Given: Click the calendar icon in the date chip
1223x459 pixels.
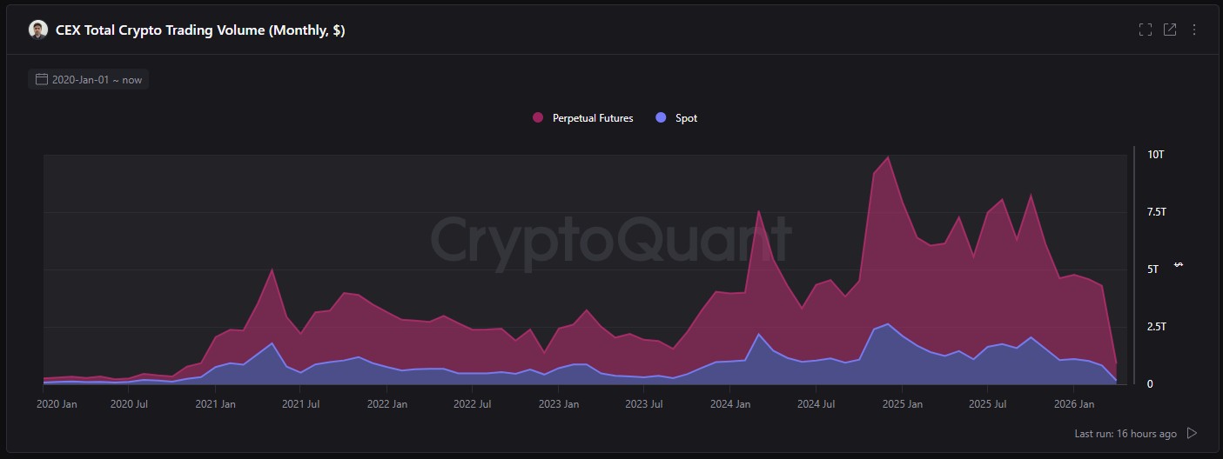Looking at the screenshot, I should pos(41,80).
